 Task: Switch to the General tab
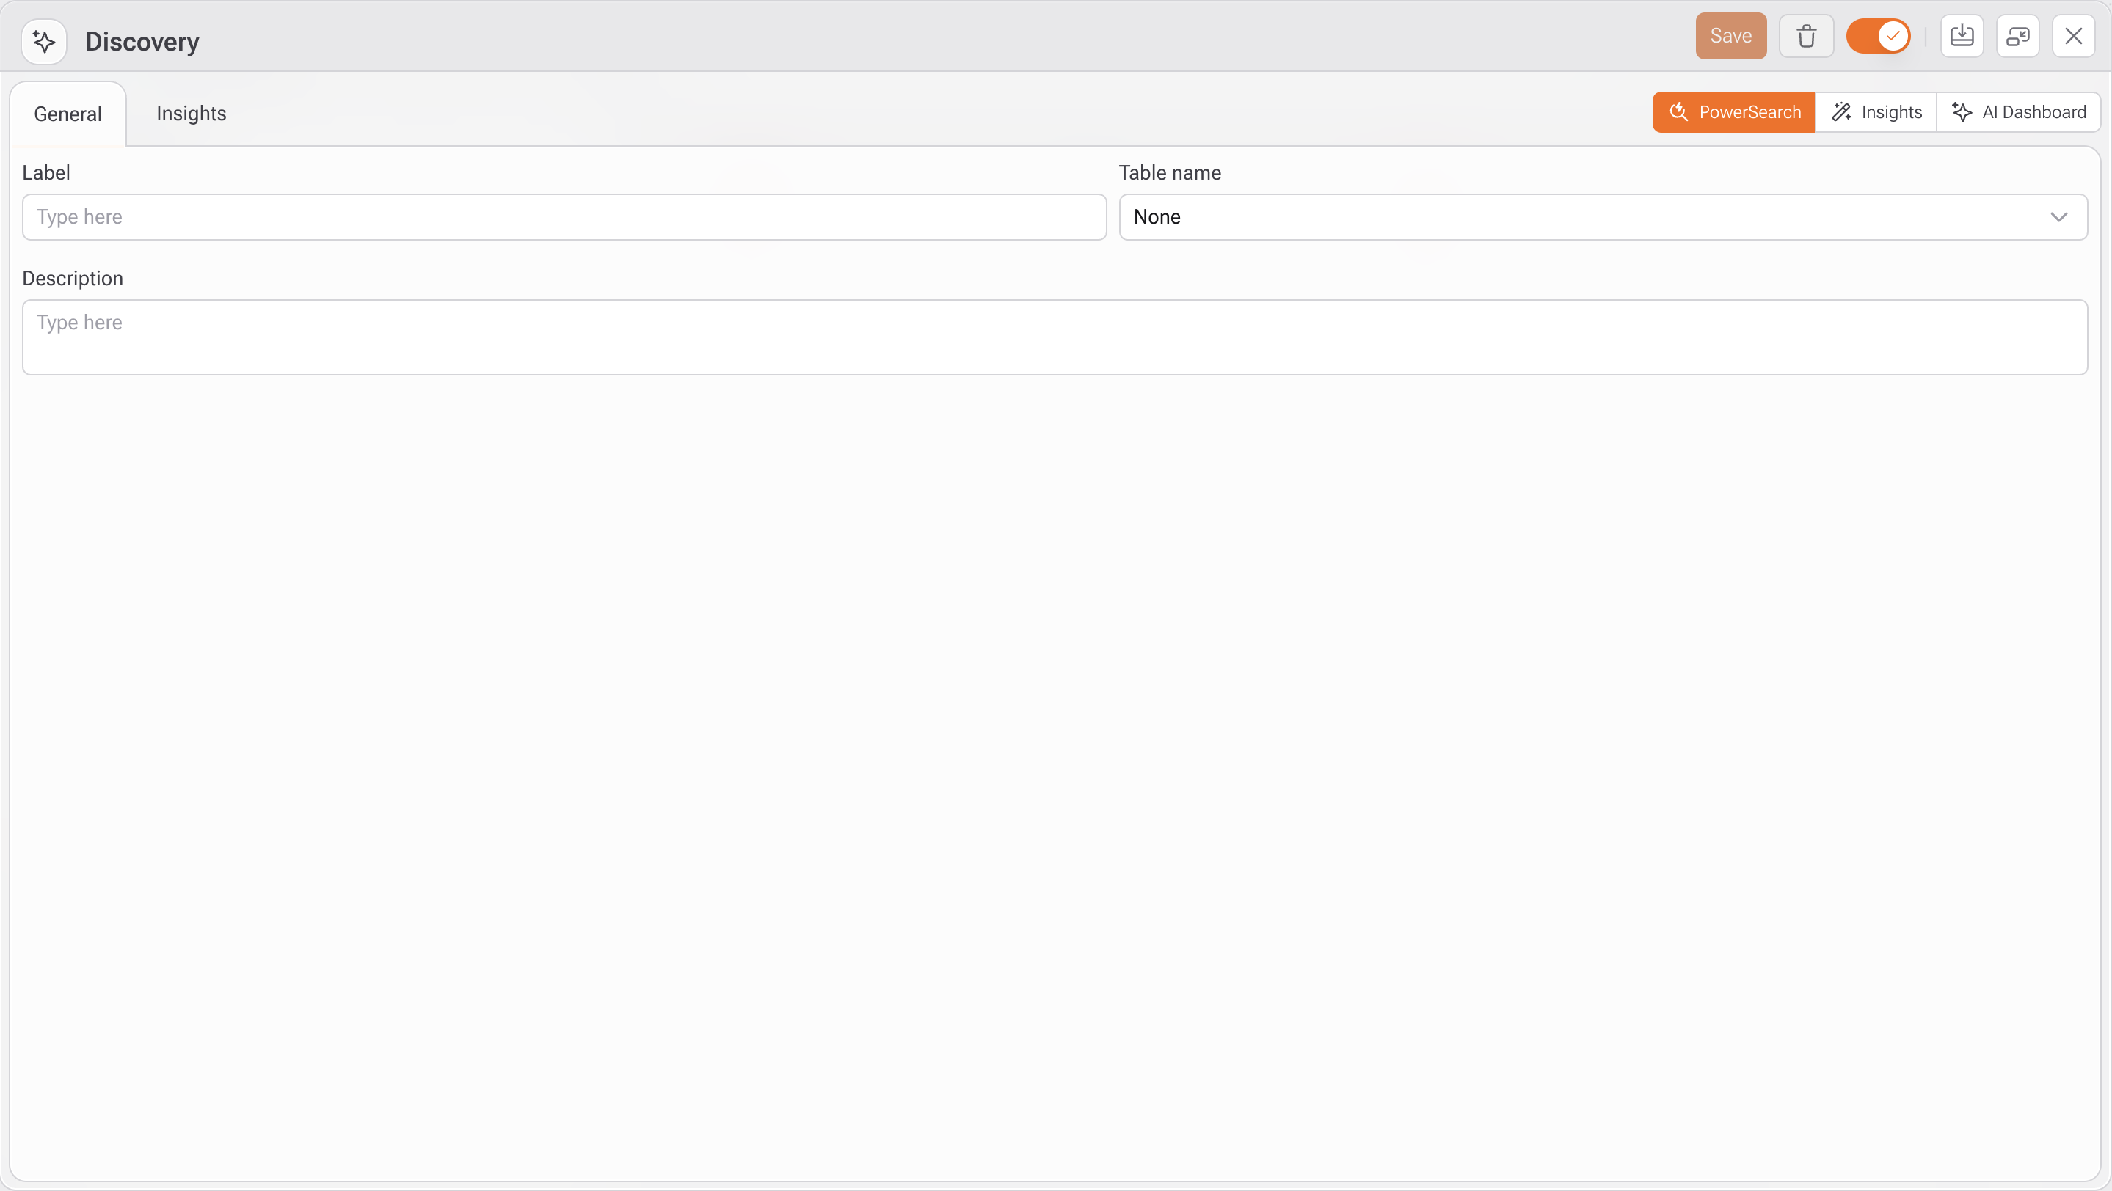68,114
